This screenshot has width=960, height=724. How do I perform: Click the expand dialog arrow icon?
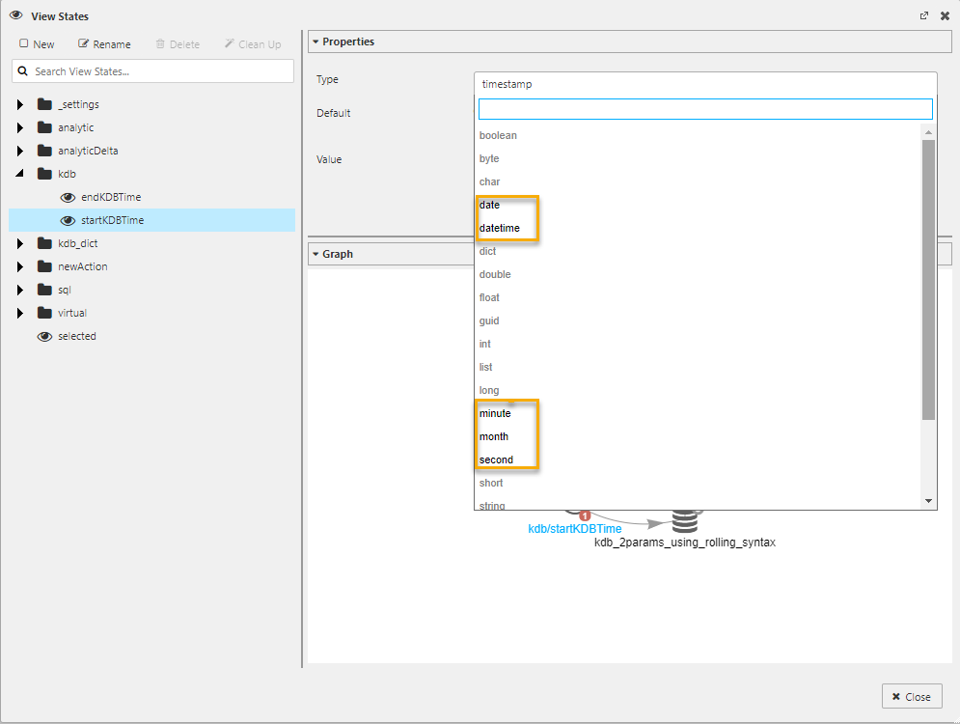[x=924, y=15]
